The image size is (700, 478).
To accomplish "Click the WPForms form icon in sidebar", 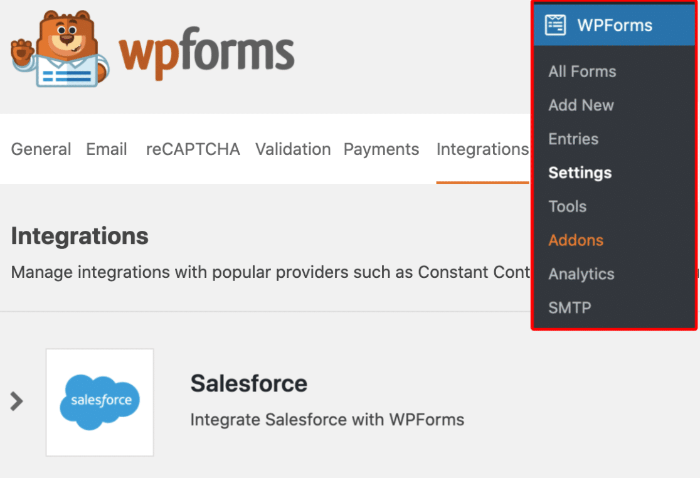I will [555, 24].
